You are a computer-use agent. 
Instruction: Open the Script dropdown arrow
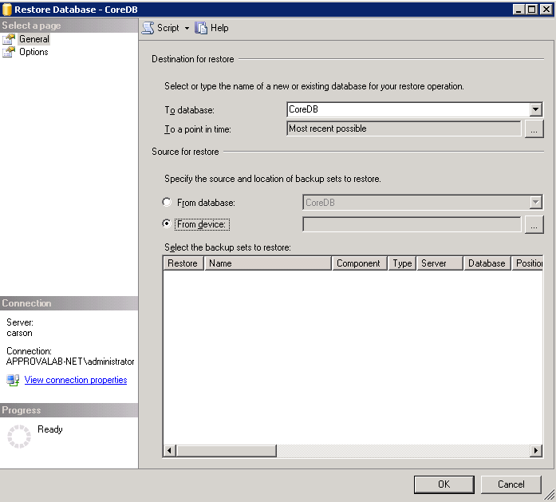187,28
